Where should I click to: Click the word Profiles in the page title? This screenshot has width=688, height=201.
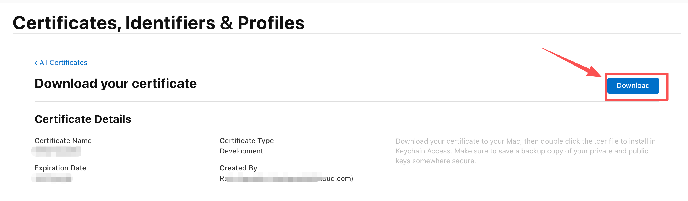pos(271,23)
